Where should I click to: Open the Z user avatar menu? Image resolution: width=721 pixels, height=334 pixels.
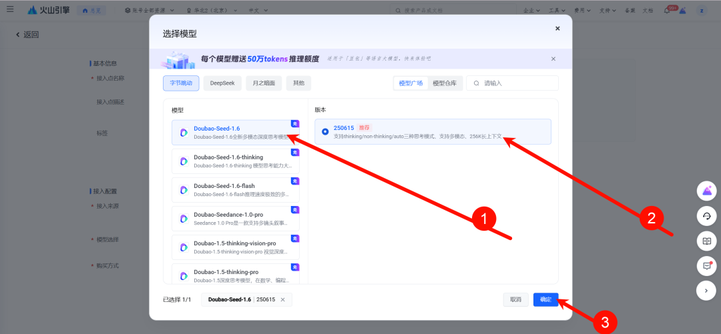click(701, 10)
